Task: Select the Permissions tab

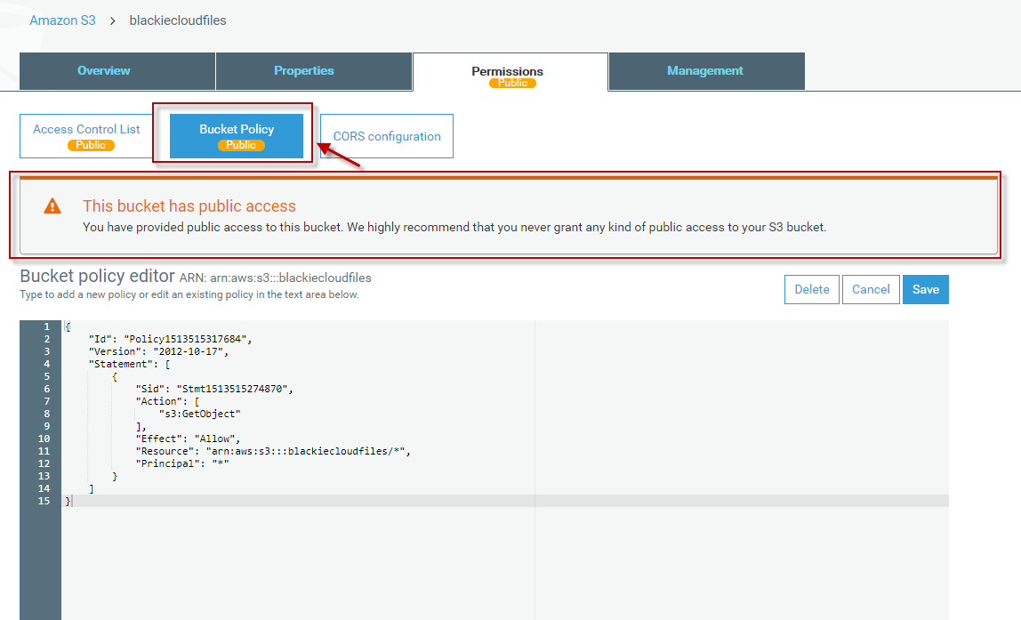Action: (507, 71)
